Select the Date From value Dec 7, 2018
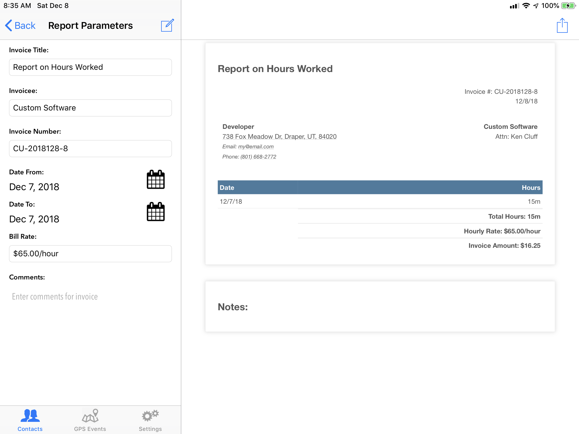 [34, 187]
